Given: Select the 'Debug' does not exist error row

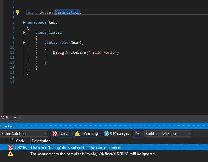Looking at the screenshot, I should (104, 148).
